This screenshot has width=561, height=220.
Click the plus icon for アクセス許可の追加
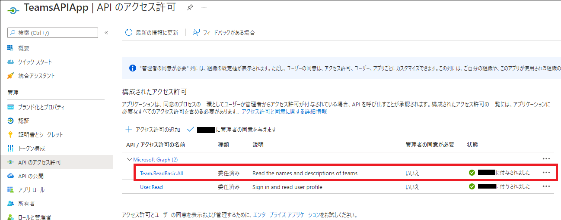tap(128, 129)
